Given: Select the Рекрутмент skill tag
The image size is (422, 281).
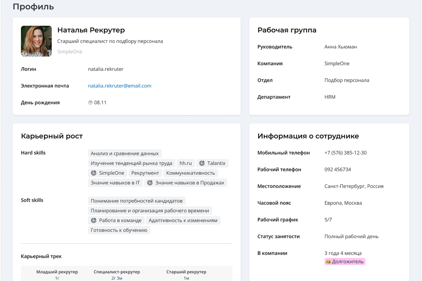Looking at the screenshot, I should pos(145,173).
